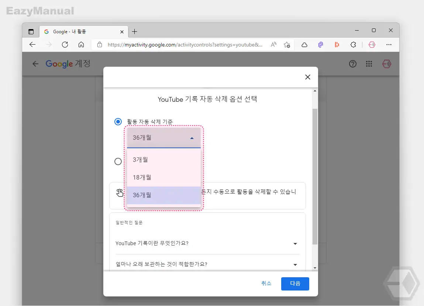Go to the browser home page

[81, 45]
